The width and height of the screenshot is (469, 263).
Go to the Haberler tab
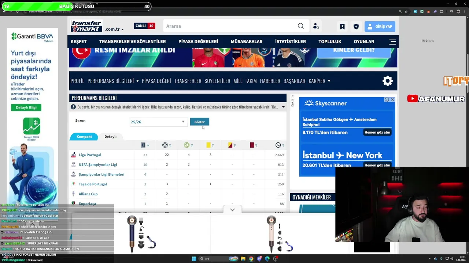270,81
